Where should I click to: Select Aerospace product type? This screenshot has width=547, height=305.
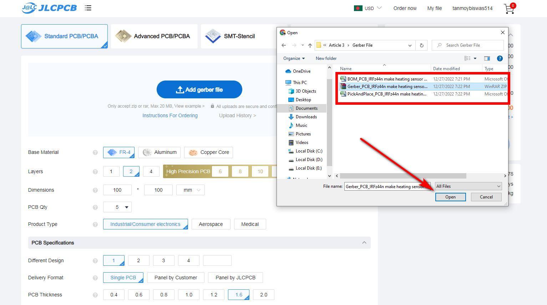point(211,224)
